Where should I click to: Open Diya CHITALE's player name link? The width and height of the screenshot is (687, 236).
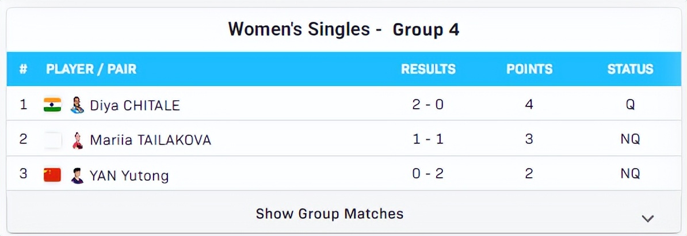[135, 105]
